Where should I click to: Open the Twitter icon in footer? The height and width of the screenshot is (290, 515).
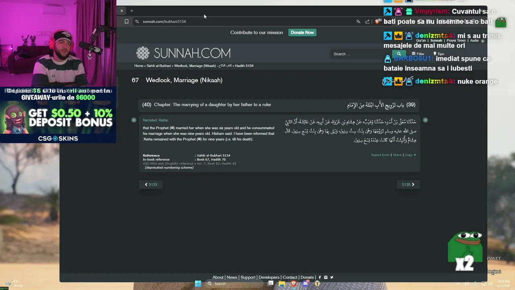[x=332, y=278]
